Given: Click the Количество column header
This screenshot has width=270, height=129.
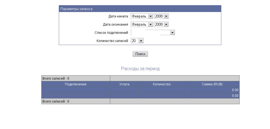Looking at the screenshot, I should (x=162, y=84).
